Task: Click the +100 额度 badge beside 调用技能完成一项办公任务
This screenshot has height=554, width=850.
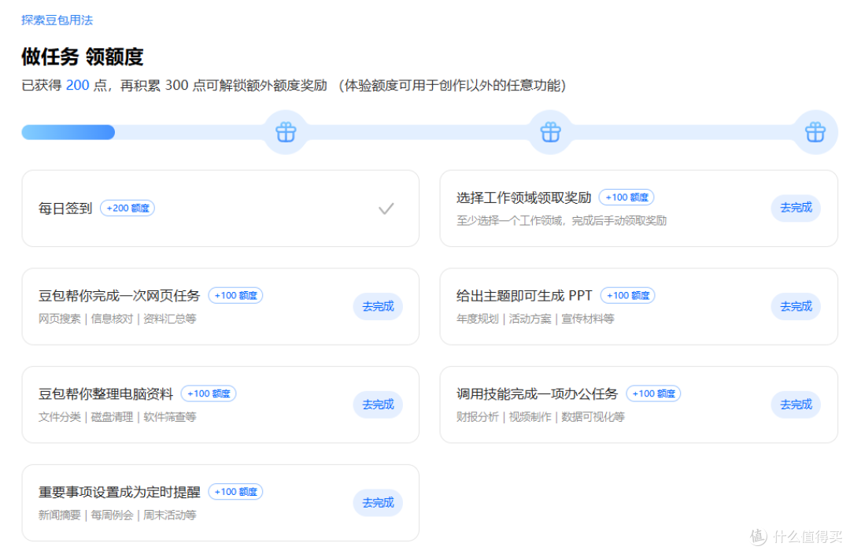Action: click(x=654, y=393)
